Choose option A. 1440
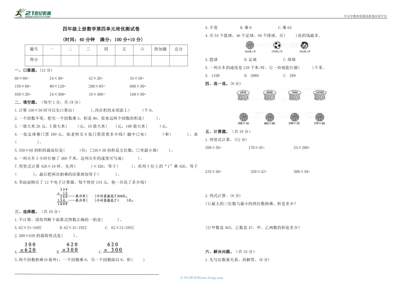Screen dimensions: 408x288 click(x=213, y=76)
